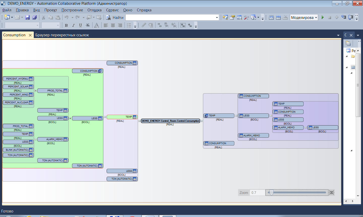Collapse the PROD_TOTAL node minus expander
Screen dimensions: 363x217
point(36,91)
